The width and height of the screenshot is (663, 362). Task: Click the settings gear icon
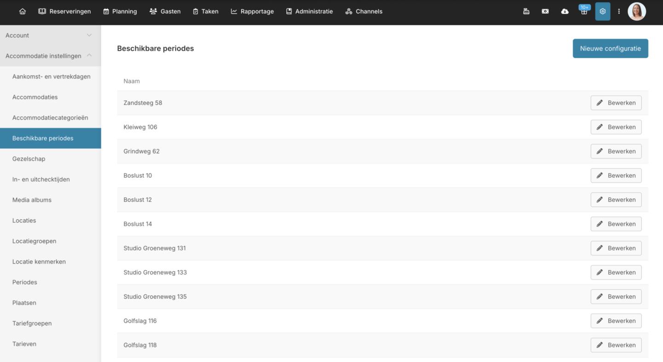(603, 11)
